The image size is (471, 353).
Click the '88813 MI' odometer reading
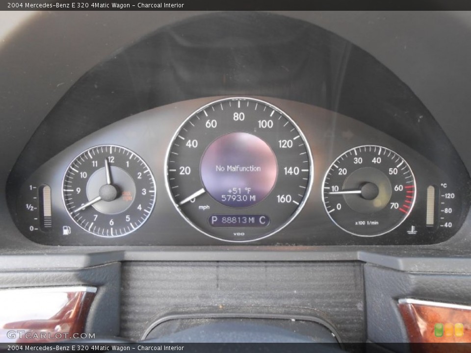click(x=238, y=220)
